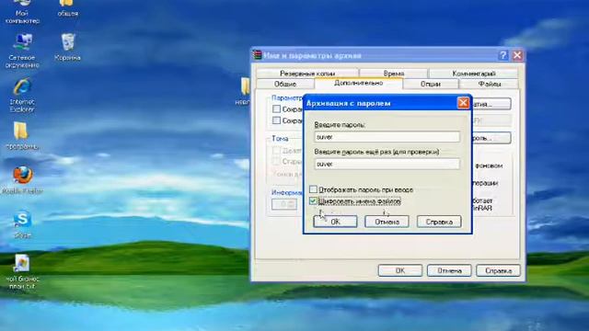Switch to the Дополнительно tab

tap(358, 83)
